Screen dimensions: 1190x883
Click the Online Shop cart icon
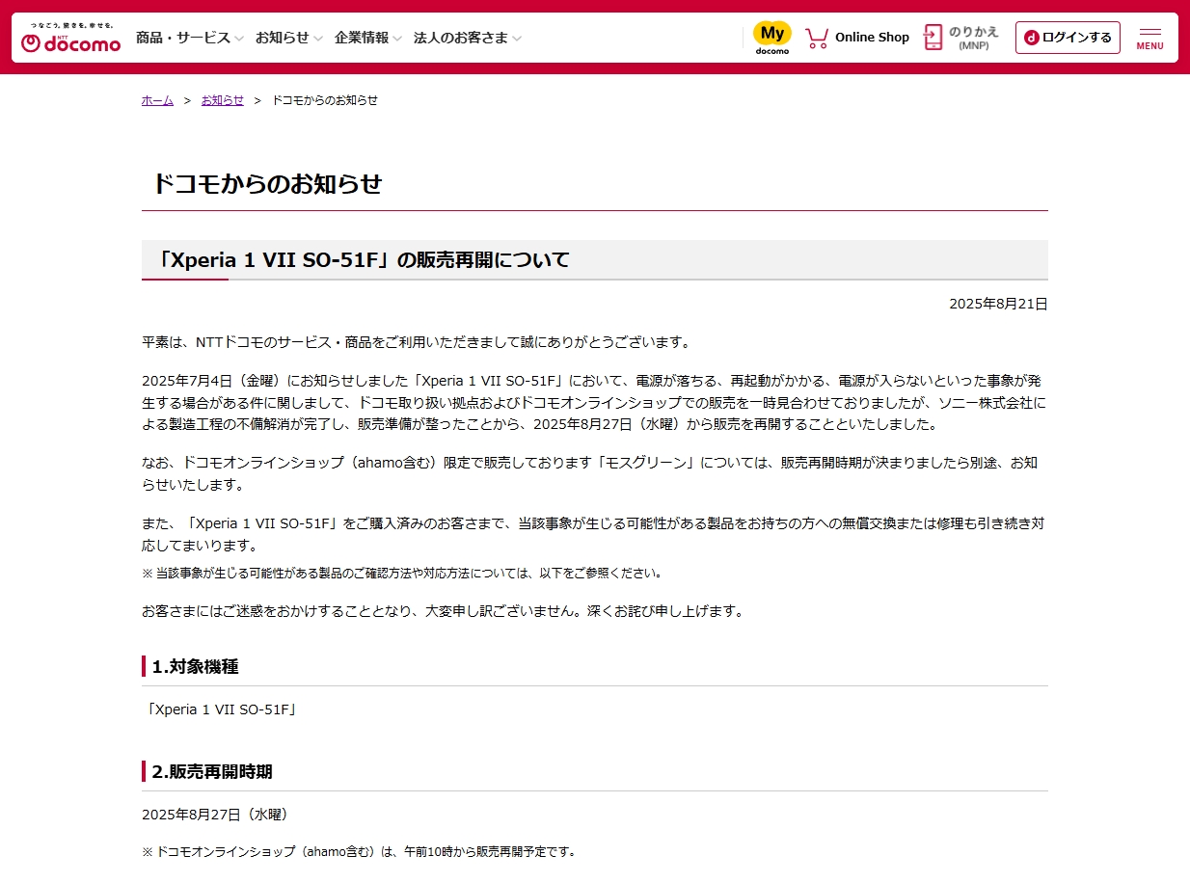pos(817,38)
